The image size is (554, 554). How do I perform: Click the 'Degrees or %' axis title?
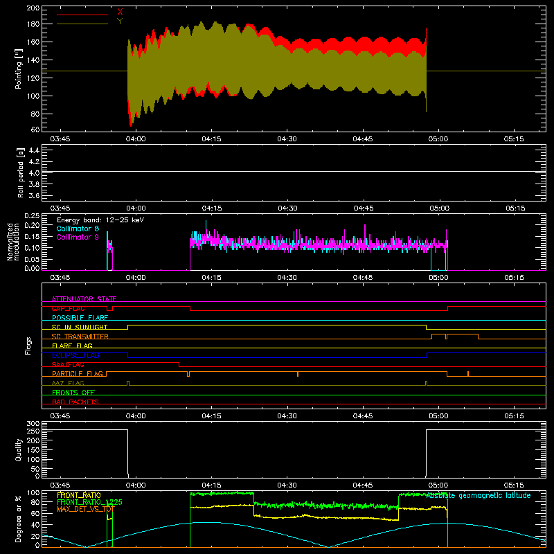coord(19,519)
